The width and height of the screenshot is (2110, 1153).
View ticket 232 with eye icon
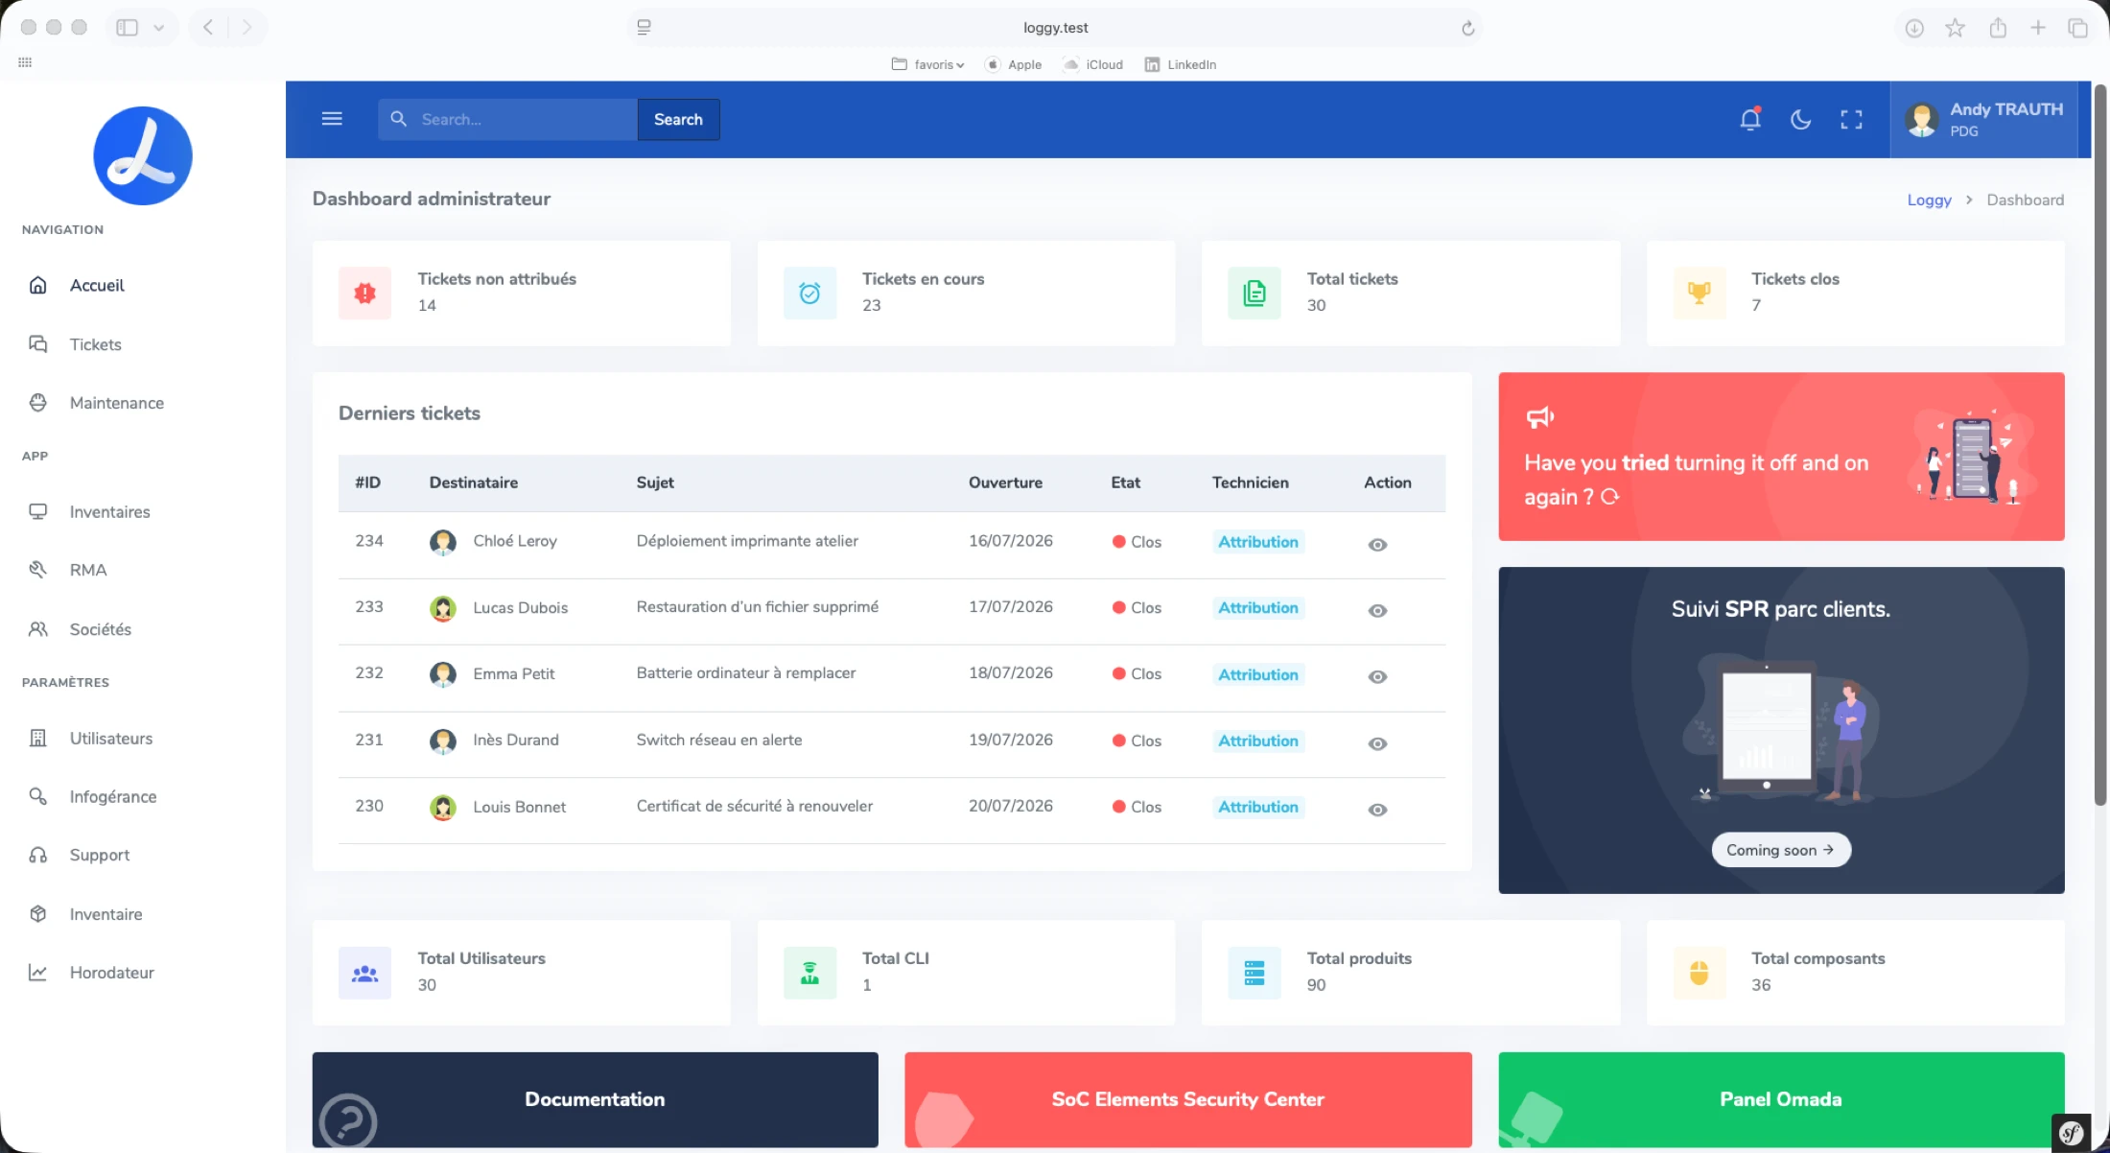pos(1377,677)
